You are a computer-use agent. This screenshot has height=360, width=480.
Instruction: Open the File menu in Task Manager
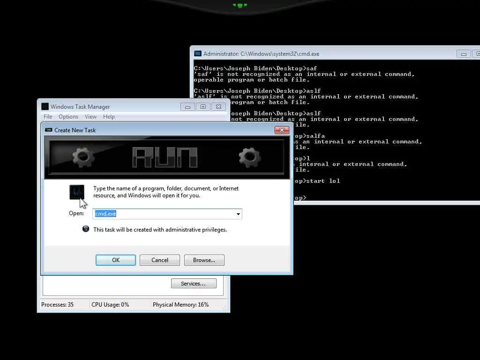click(x=48, y=117)
